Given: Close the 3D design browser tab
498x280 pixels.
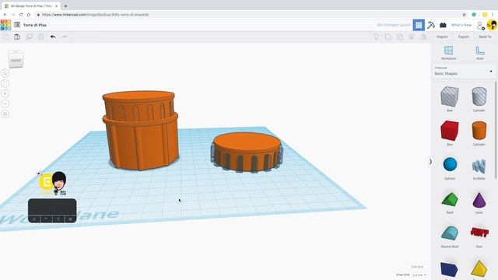Looking at the screenshot, I should [x=57, y=6].
